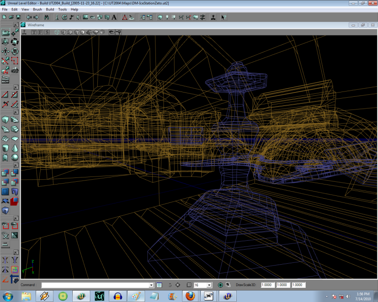This screenshot has width=378, height=302.
Task: Open the Edit menu
Action: tap(15, 9)
